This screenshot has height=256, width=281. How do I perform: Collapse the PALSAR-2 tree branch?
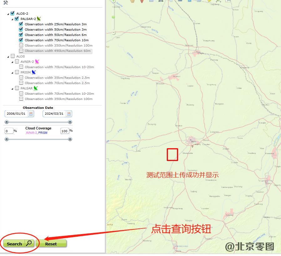13,19
